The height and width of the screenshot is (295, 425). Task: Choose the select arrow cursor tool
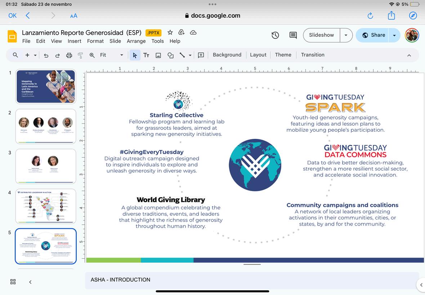[135, 55]
